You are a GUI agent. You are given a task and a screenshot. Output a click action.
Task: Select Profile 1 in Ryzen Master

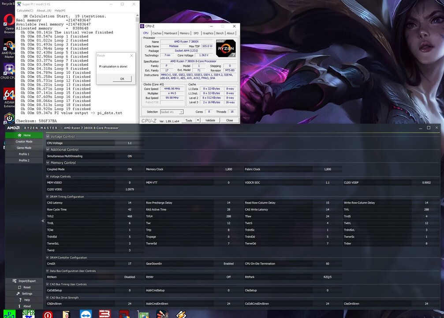click(24, 154)
